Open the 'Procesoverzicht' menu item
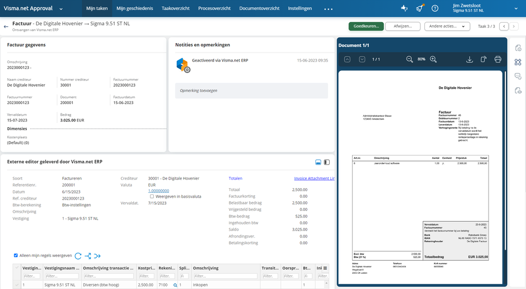Image resolution: width=526 pixels, height=289 pixels. point(215,8)
